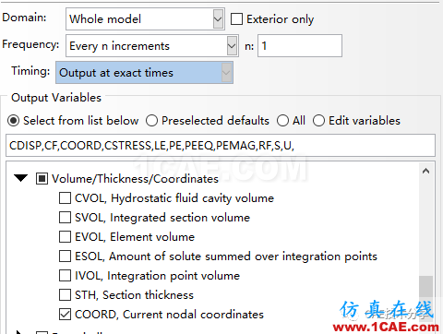
Task: Check ESOL amount of solute
Action: pyautogui.click(x=65, y=256)
